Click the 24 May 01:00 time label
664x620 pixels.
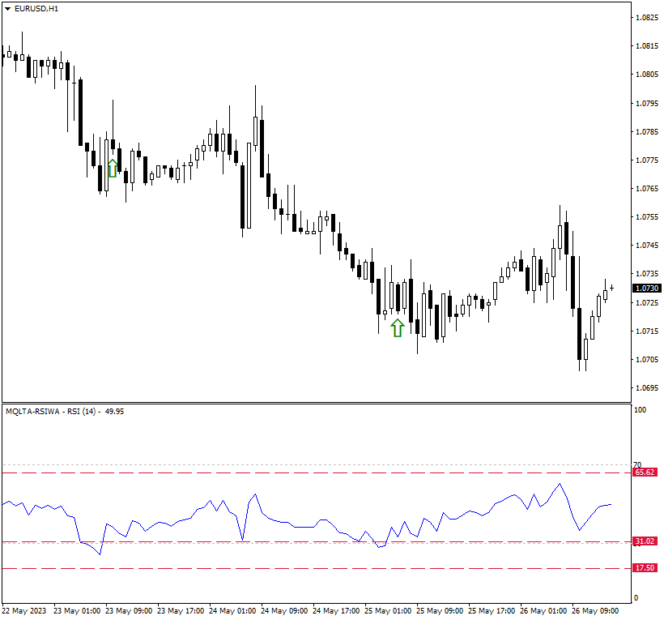coord(232,611)
